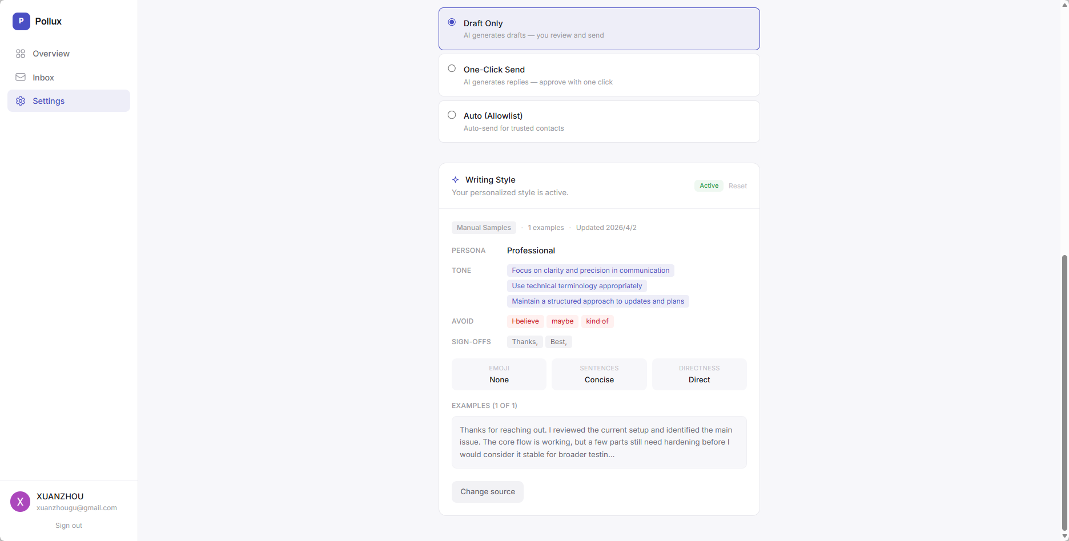Choose the Auto (Allowlist) radio option
The width and height of the screenshot is (1069, 541).
(452, 115)
